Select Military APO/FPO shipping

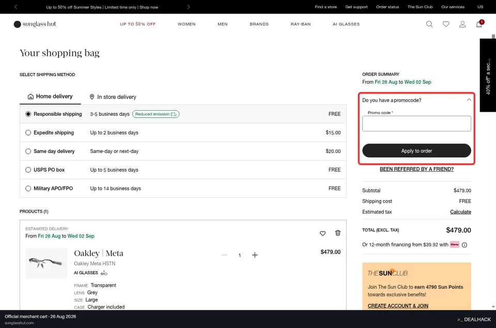[28, 188]
